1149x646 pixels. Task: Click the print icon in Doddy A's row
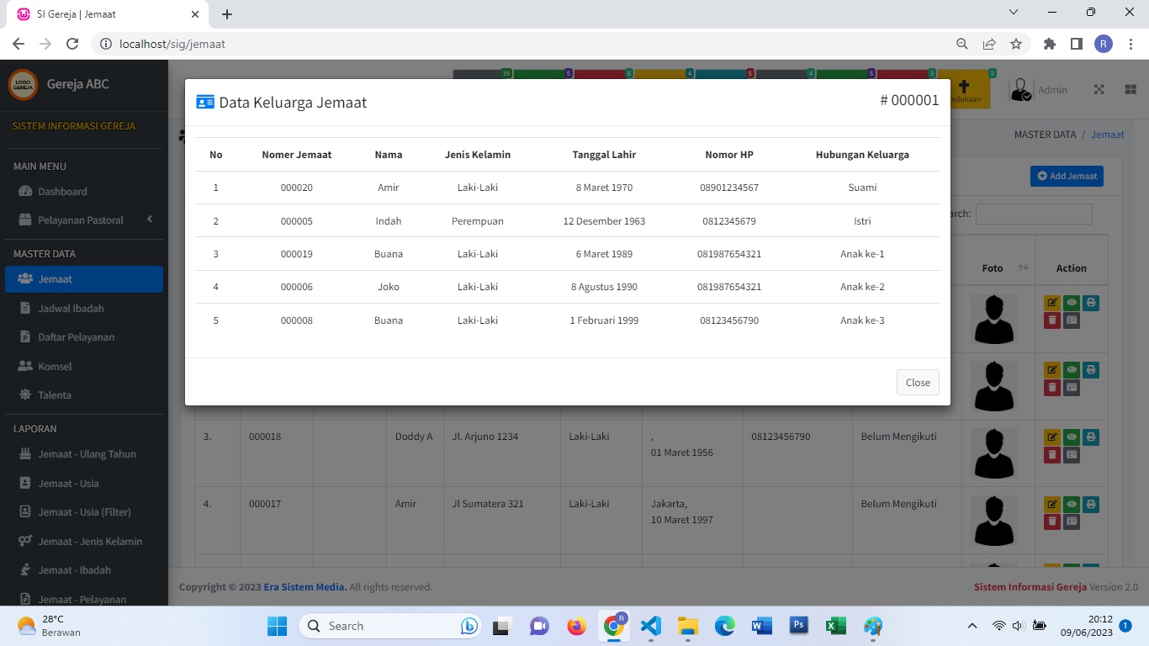1091,437
